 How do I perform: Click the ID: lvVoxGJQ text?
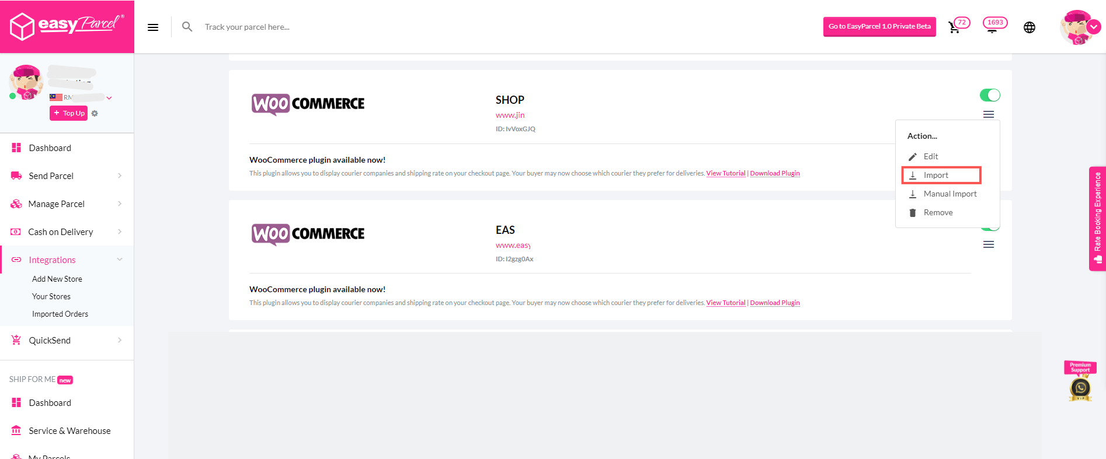(x=516, y=129)
